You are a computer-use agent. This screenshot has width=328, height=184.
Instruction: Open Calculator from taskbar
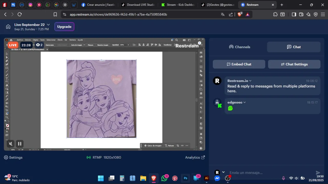122,178
